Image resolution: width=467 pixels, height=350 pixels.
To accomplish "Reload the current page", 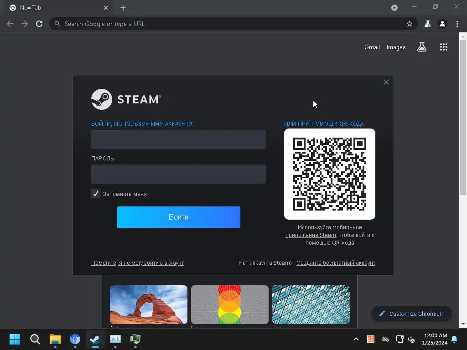I will [x=39, y=24].
